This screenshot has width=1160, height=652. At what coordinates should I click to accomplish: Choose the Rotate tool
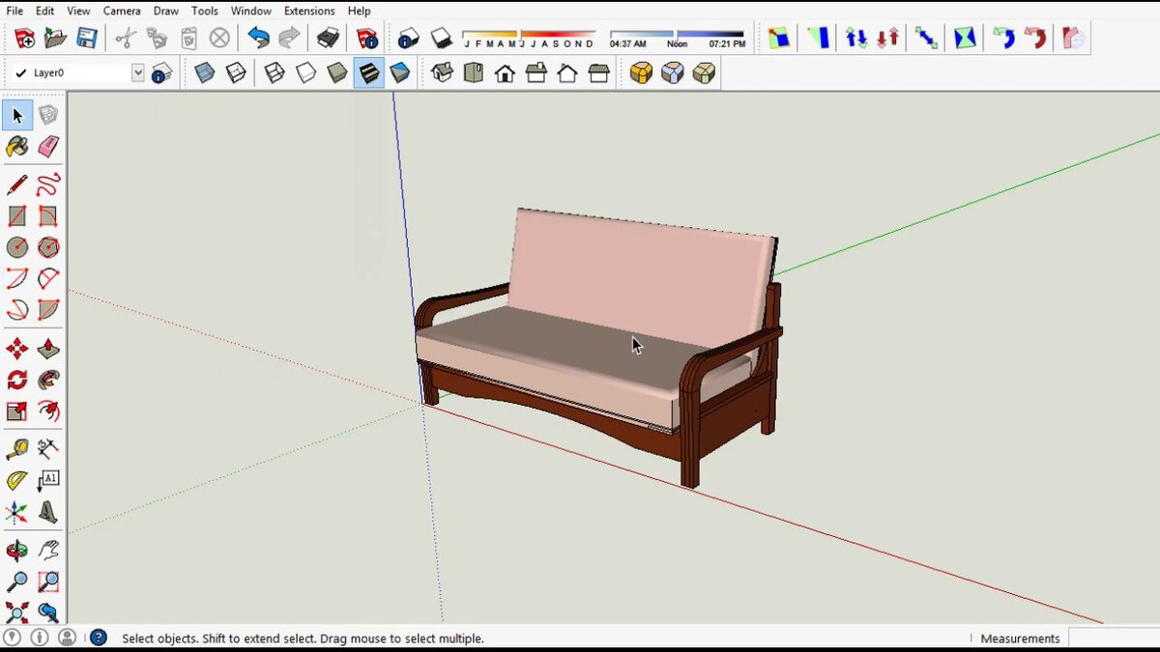(x=16, y=380)
